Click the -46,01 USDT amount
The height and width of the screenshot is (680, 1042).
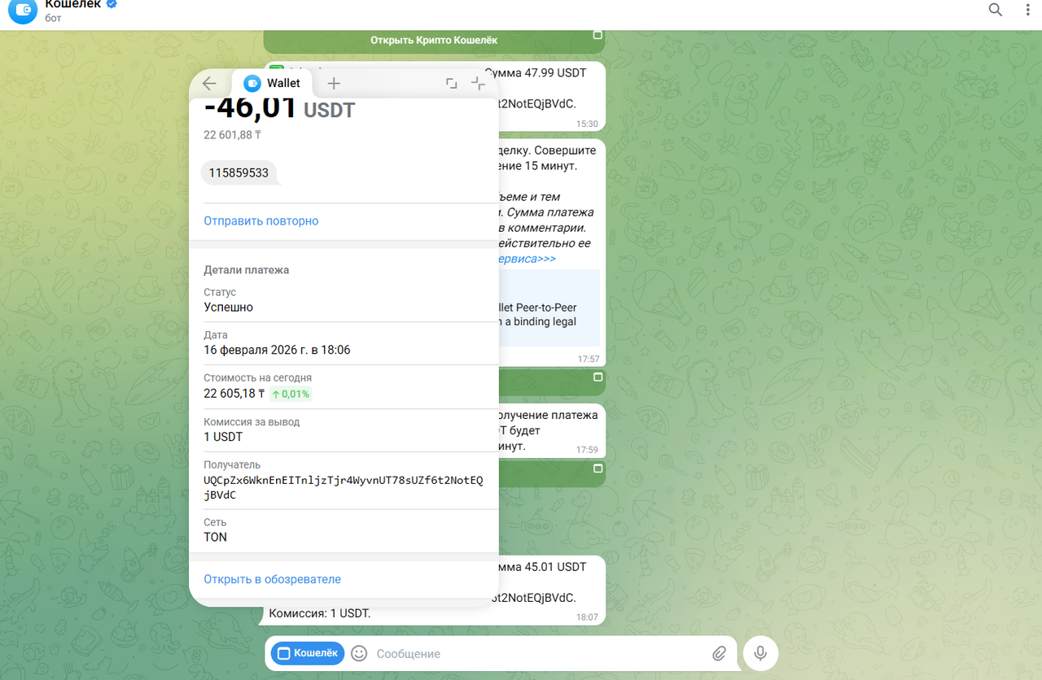coord(279,108)
